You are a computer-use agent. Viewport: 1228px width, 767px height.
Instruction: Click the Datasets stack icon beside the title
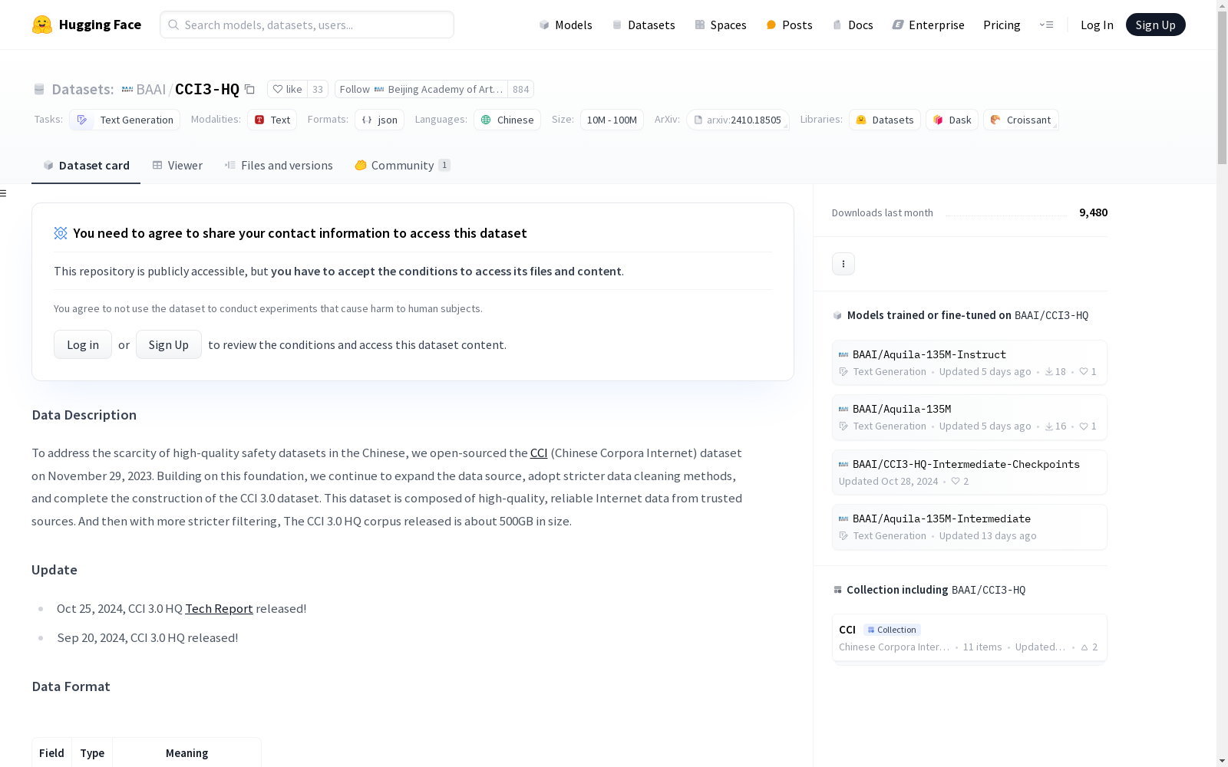(x=39, y=90)
